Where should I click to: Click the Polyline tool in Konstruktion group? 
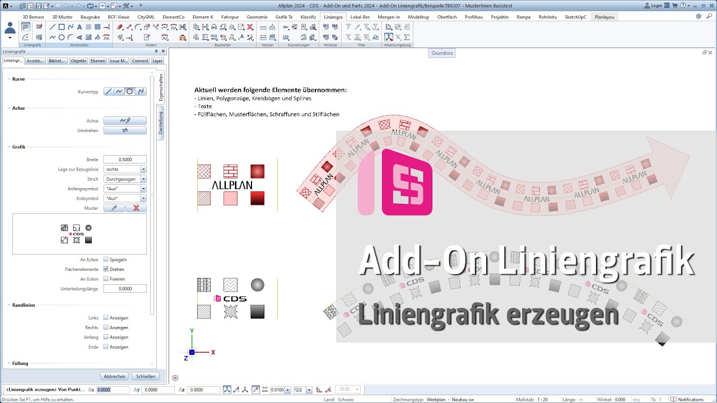[52, 38]
